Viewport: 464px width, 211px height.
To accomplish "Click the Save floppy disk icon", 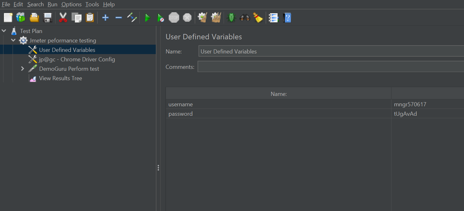I will pyautogui.click(x=48, y=18).
